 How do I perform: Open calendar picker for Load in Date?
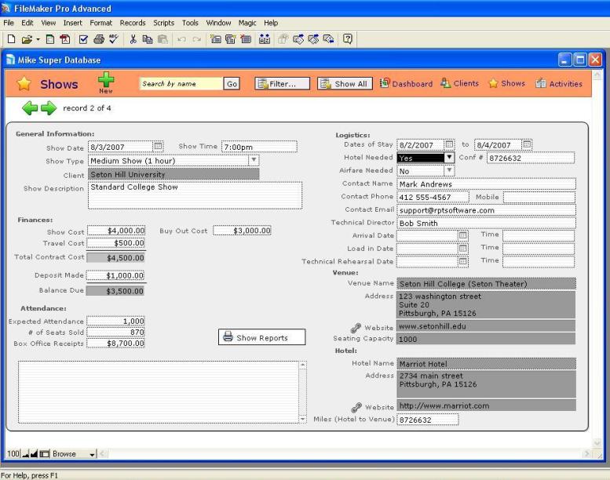(x=463, y=249)
